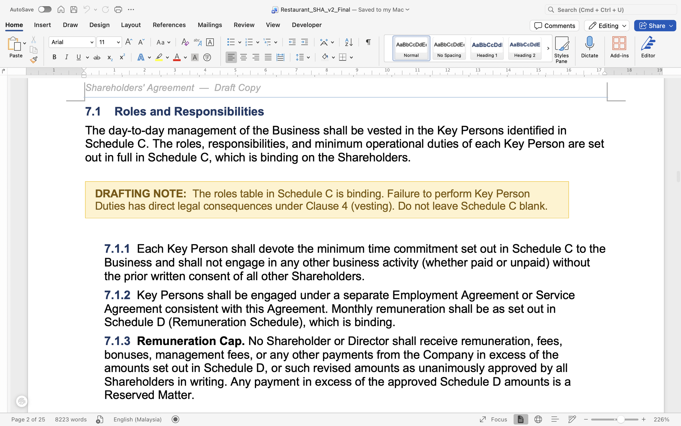Activate the Format Painter brush

tap(34, 60)
